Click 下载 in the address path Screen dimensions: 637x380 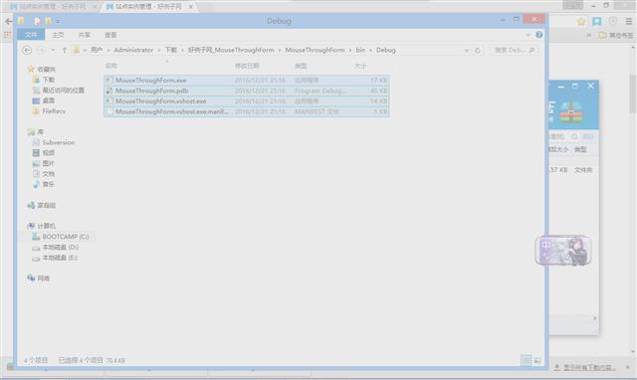click(171, 51)
